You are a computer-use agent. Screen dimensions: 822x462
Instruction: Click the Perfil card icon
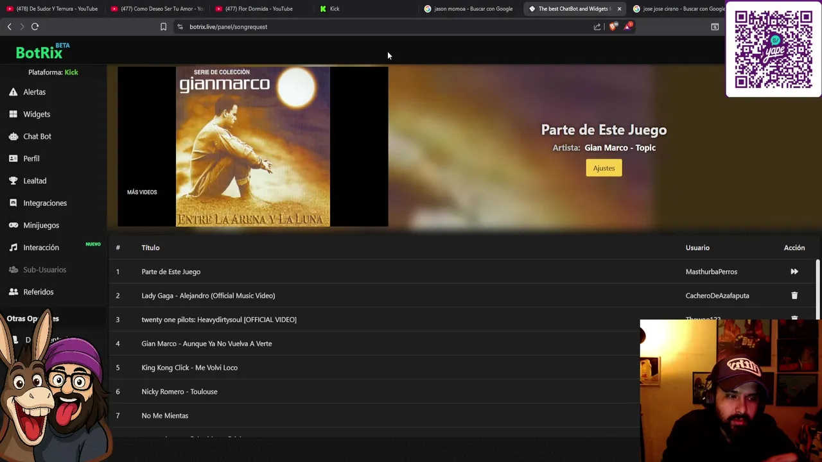tap(13, 158)
